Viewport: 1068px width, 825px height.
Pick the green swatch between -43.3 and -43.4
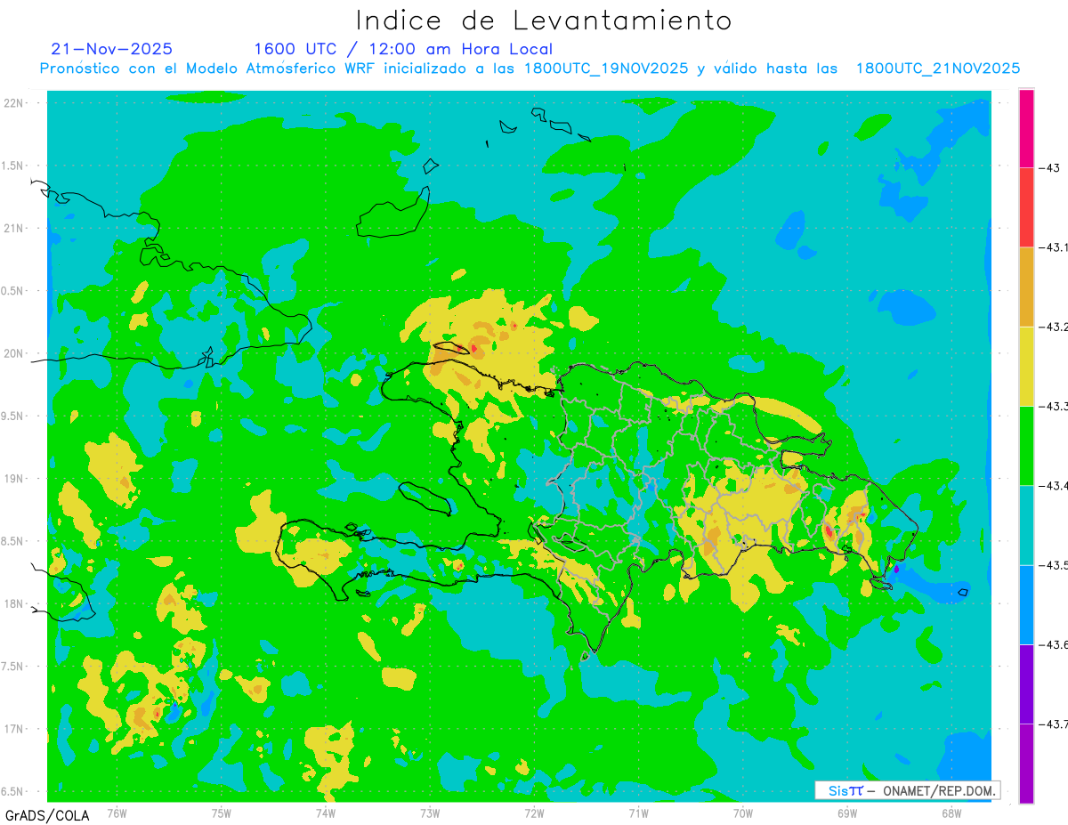point(1026,445)
